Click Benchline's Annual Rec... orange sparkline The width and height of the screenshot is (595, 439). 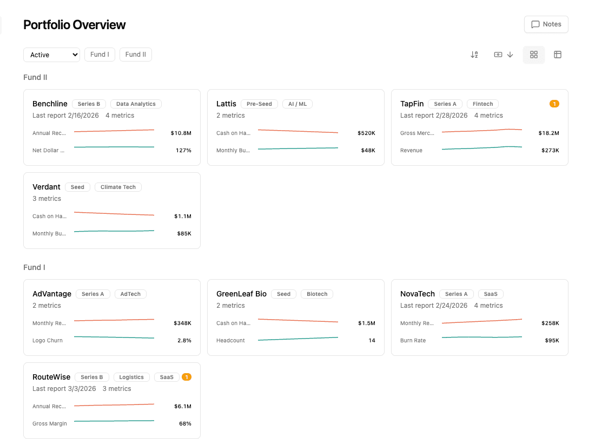[114, 131]
